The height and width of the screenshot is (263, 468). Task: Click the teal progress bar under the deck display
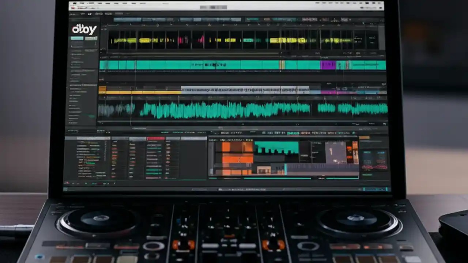click(278, 178)
